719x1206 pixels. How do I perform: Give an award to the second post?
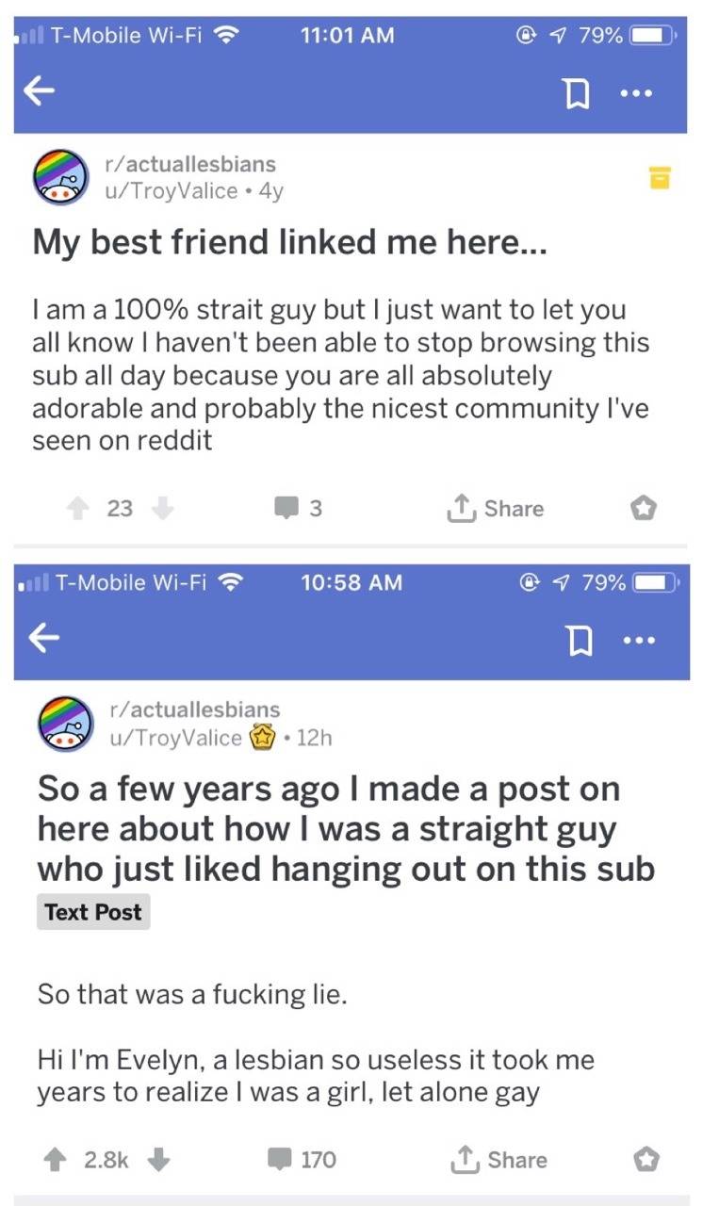click(645, 1160)
